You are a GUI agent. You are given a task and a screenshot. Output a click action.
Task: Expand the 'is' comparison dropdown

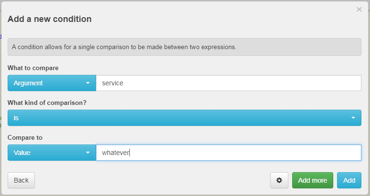coord(184,118)
